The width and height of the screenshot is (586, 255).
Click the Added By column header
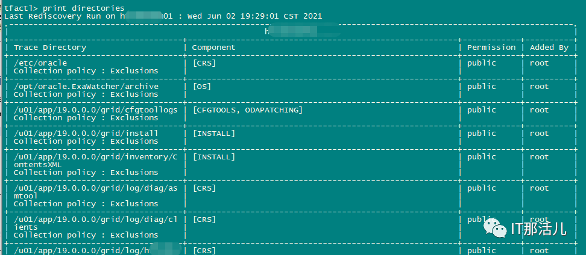point(549,48)
